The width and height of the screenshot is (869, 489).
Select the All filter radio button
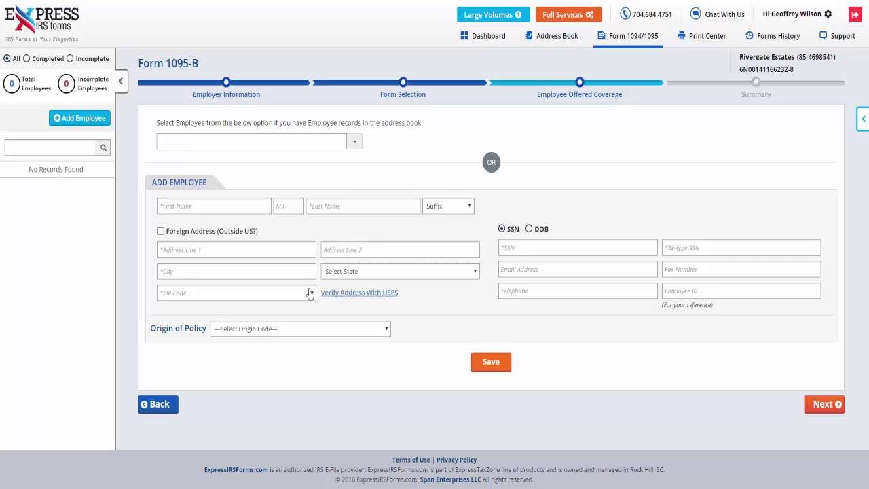pos(7,58)
